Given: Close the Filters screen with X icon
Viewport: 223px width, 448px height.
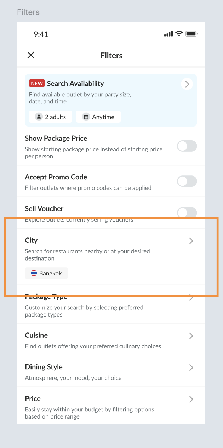Looking at the screenshot, I should click(31, 55).
